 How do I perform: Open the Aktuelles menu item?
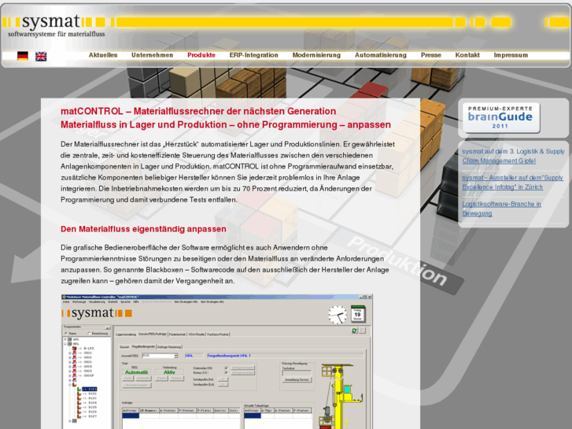point(103,55)
